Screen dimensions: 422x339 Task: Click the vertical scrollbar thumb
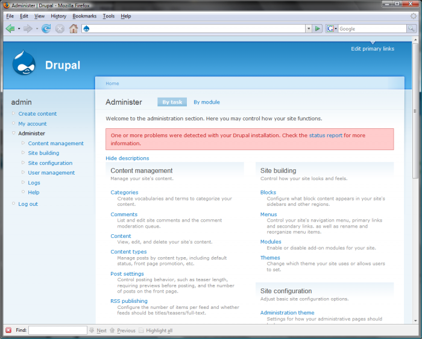coord(415,111)
